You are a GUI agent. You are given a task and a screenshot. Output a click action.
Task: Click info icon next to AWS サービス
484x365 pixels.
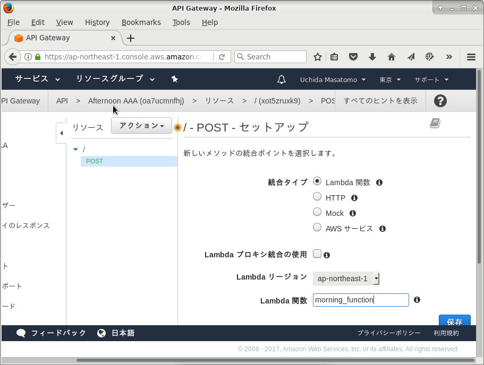click(383, 229)
